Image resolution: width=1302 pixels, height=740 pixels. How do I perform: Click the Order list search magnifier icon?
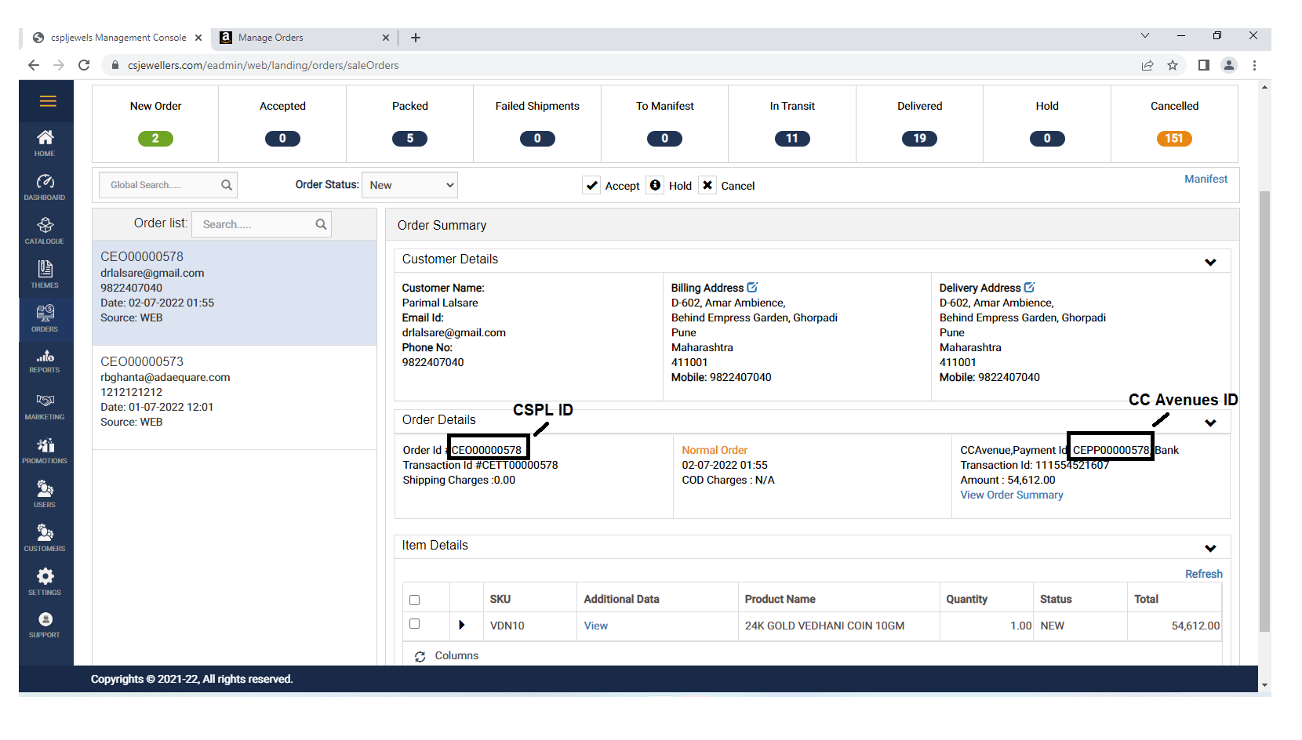coord(321,224)
